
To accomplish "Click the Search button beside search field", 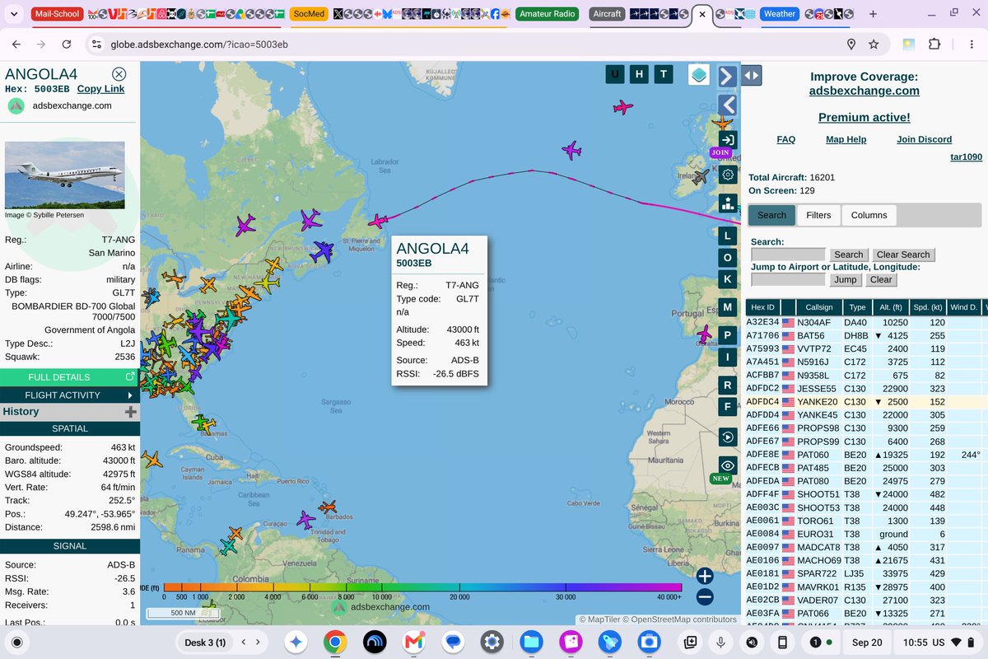I will click(848, 255).
